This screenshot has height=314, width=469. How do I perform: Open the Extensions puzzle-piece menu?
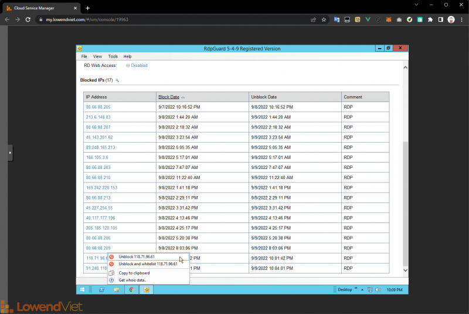point(430,19)
